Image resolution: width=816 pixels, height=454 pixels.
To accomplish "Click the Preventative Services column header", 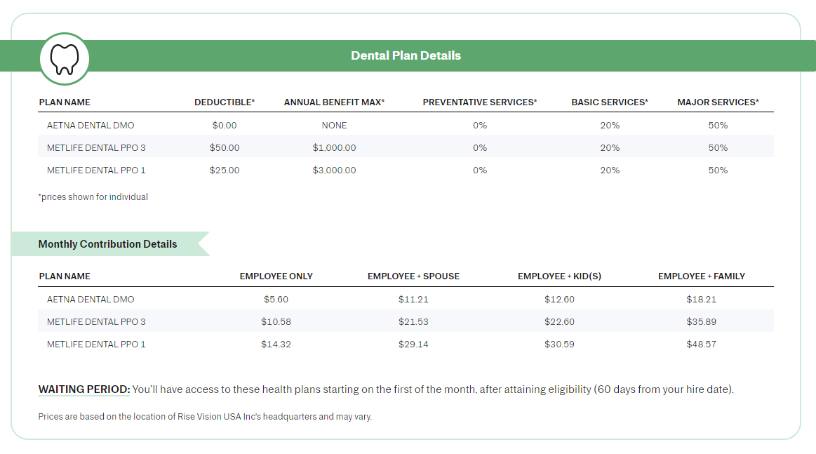I will (479, 102).
